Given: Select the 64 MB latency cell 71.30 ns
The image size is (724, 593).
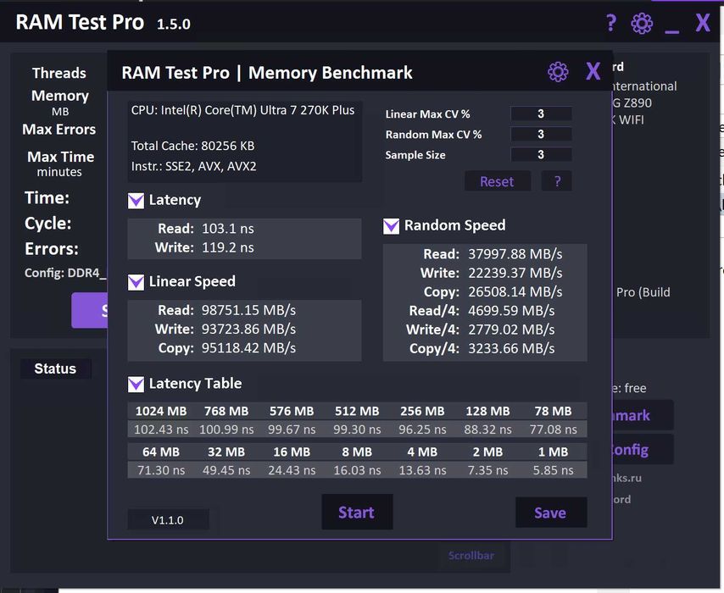Looking at the screenshot, I should (161, 471).
